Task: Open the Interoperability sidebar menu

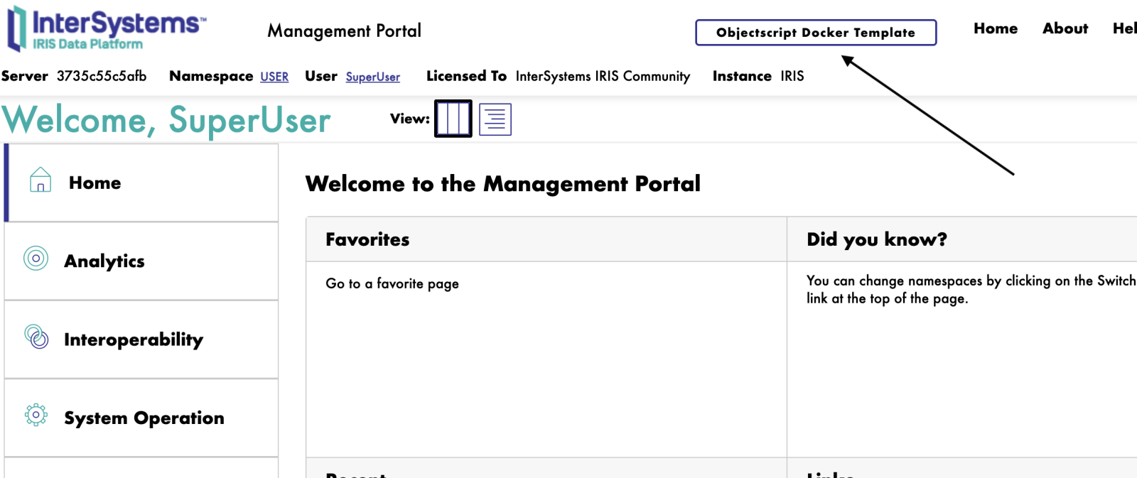Action: (x=141, y=340)
